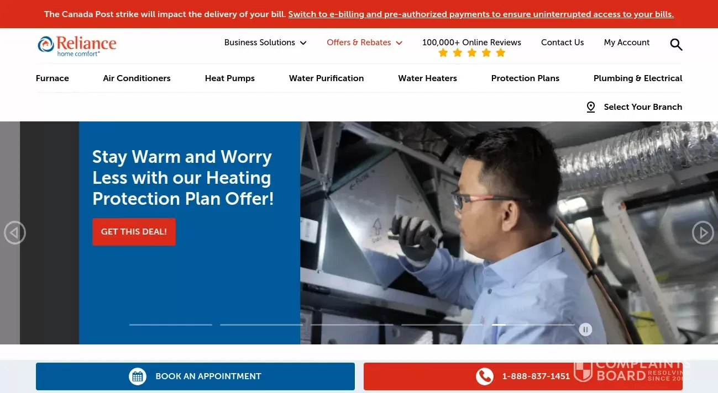
Task: Jump to the first carousel slide indicator
Action: click(171, 325)
